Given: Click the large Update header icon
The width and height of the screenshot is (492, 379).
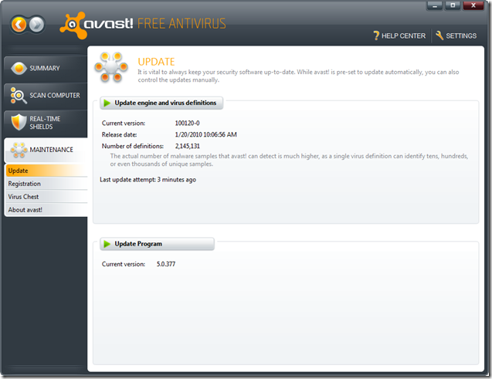Looking at the screenshot, I should pyautogui.click(x=110, y=67).
